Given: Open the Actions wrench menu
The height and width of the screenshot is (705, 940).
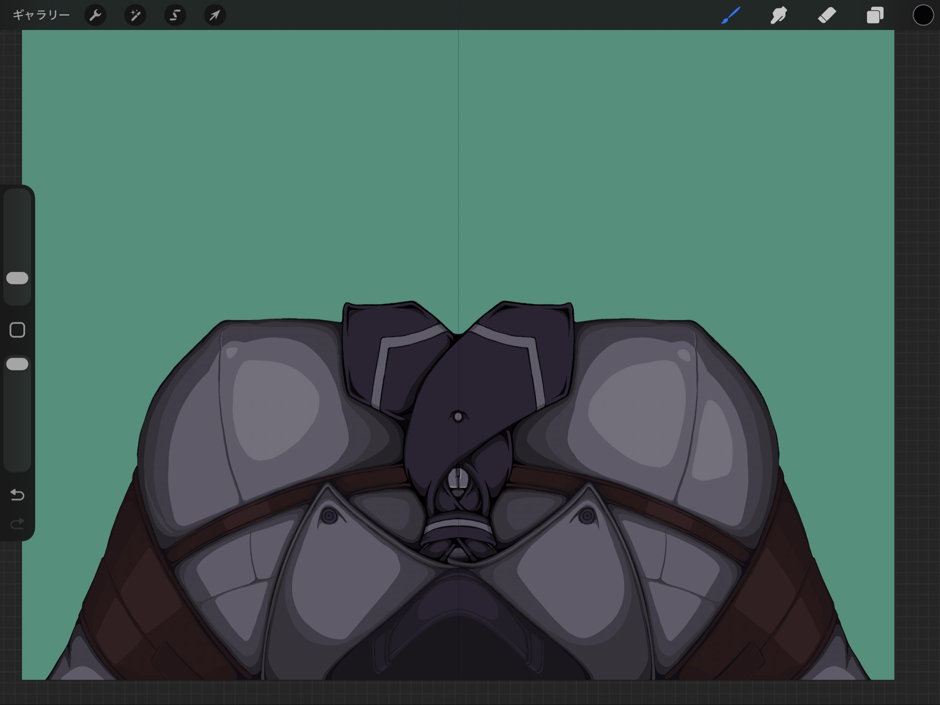Looking at the screenshot, I should 95,16.
